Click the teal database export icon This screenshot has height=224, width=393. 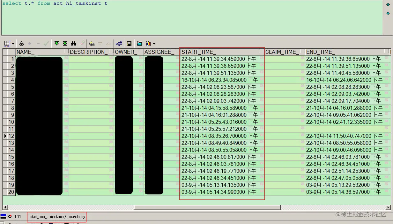(x=139, y=44)
